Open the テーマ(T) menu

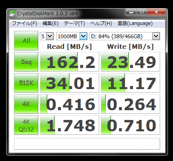(x=74, y=23)
